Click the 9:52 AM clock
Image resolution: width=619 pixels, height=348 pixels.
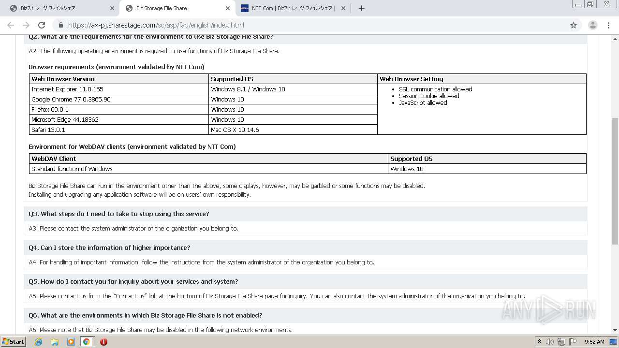tap(594, 342)
